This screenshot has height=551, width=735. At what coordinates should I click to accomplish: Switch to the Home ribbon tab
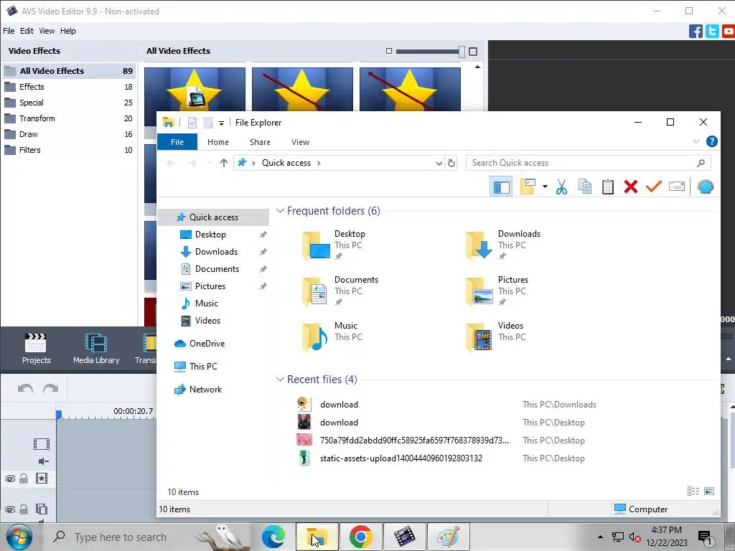tap(218, 142)
